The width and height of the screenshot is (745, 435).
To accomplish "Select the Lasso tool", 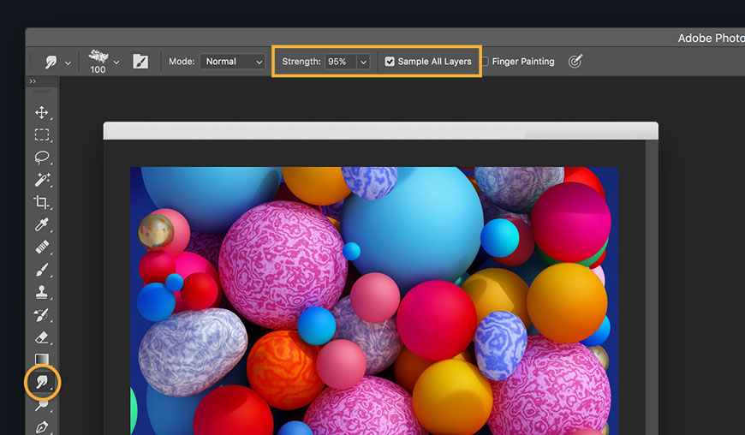I will pos(42,158).
